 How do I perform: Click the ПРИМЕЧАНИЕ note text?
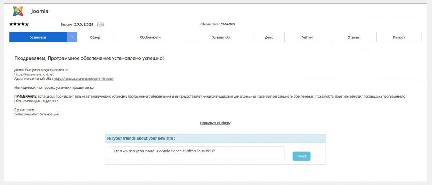209,99
